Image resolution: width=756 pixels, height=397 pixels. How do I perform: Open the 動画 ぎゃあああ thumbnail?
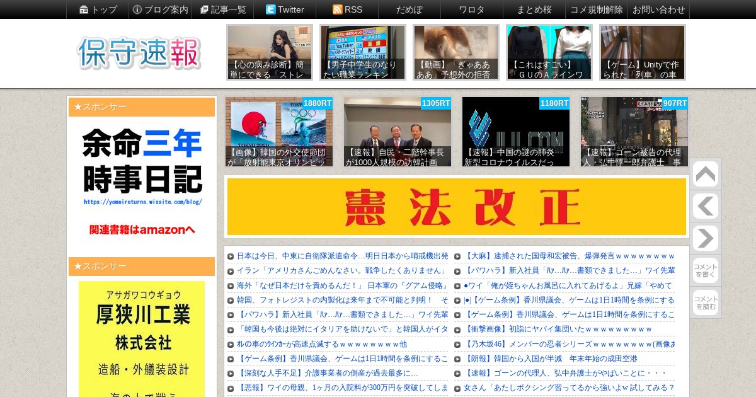click(456, 52)
